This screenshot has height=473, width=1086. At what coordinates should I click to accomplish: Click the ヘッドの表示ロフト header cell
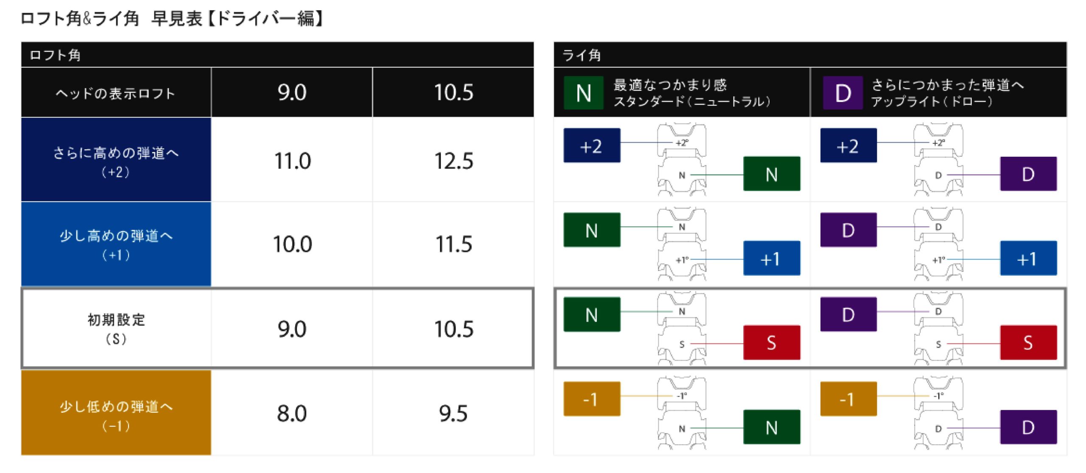click(x=116, y=92)
